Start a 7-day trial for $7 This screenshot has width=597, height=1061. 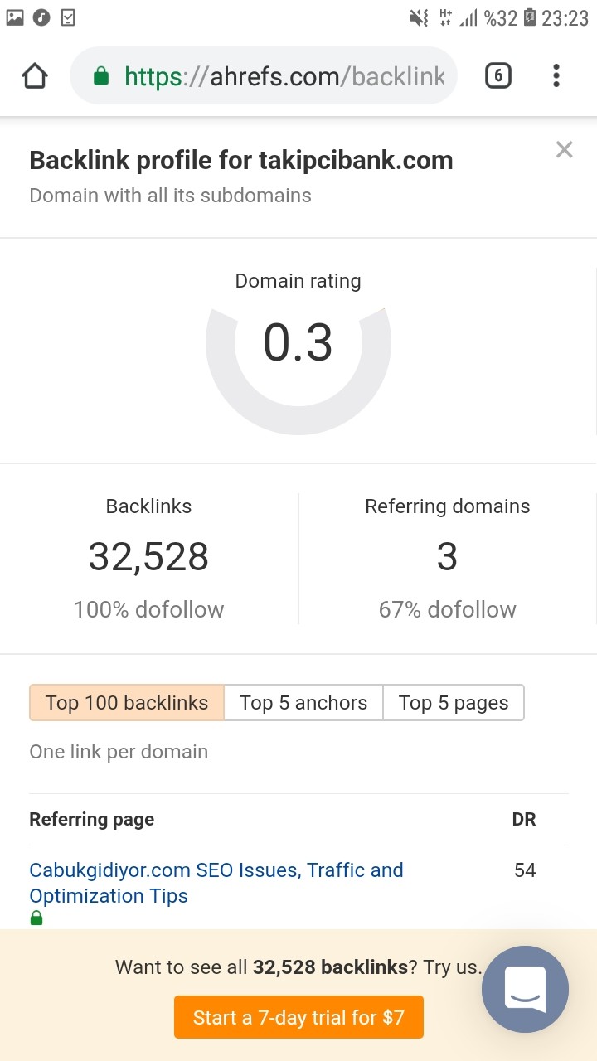click(298, 1017)
